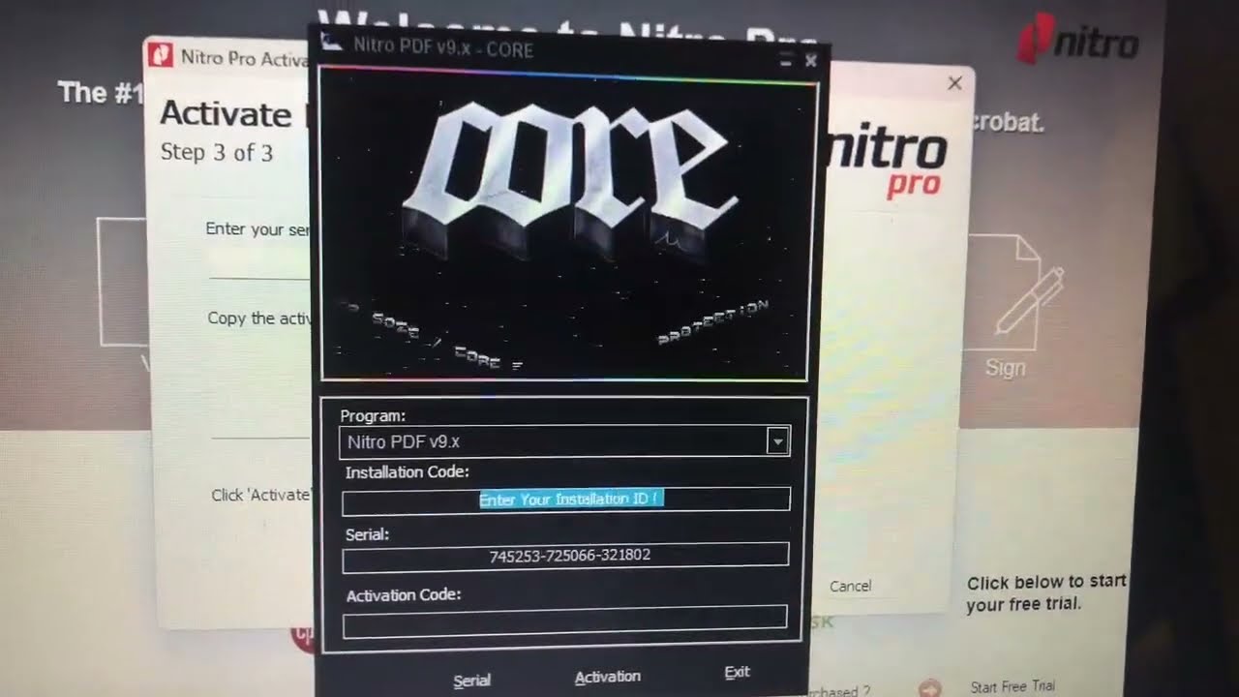Click the Installation Code input field
This screenshot has height=697, width=1239.
(566, 500)
